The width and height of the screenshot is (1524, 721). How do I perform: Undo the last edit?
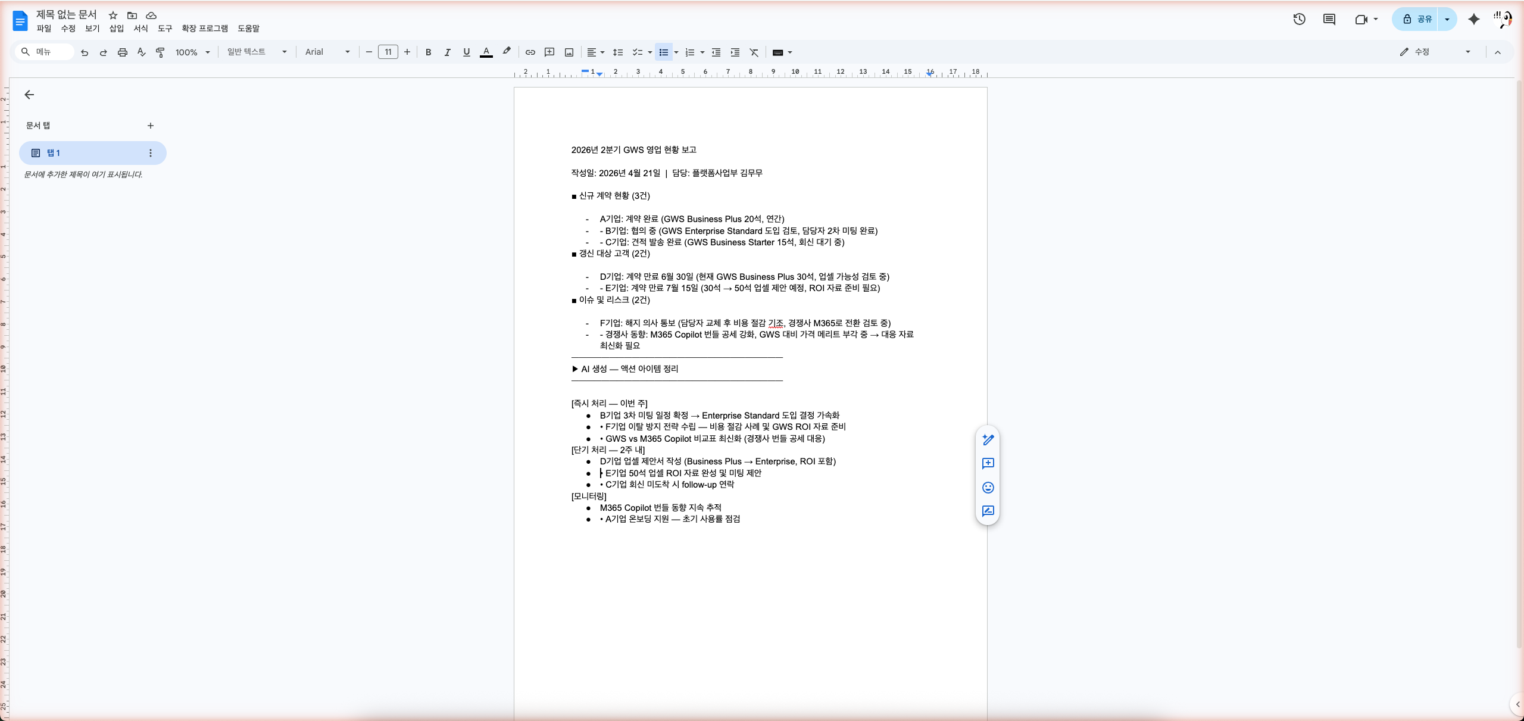coord(84,52)
